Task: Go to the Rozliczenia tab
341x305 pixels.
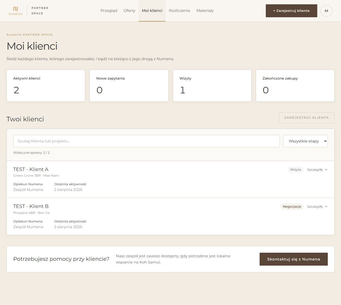Action: point(179,11)
